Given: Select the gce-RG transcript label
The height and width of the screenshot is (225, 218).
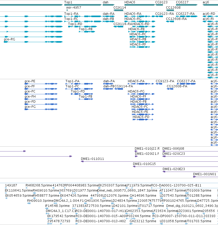Looking at the screenshot, I should 9,39.
